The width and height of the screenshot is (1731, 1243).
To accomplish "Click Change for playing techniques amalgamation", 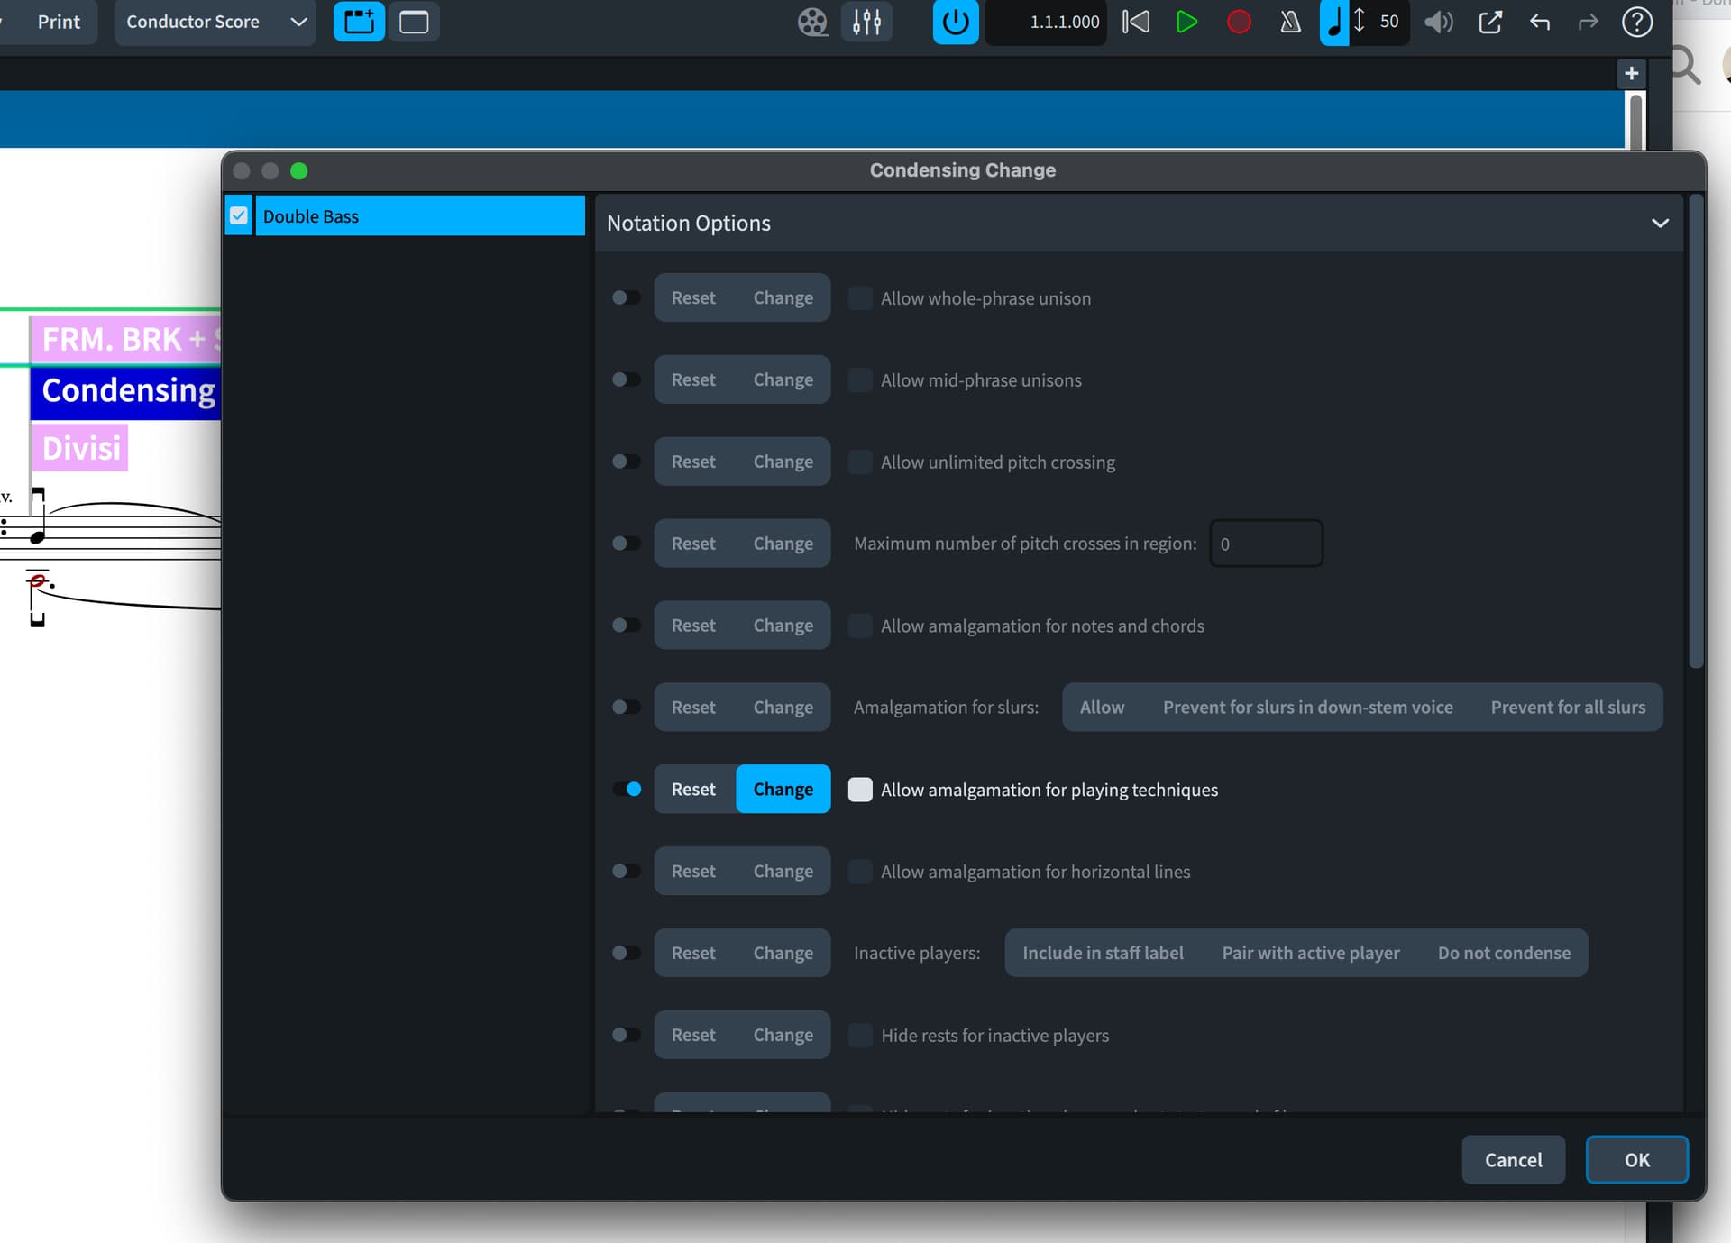I will 783,789.
